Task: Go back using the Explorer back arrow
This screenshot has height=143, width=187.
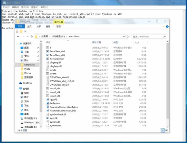Action: point(18,36)
